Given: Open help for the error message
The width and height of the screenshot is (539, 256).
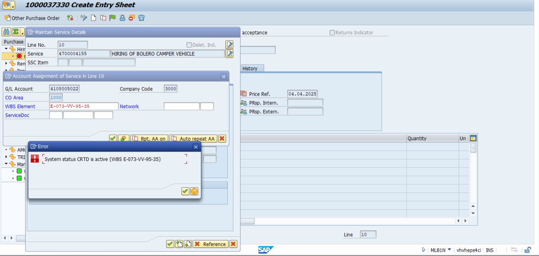Looking at the screenshot, I should pyautogui.click(x=194, y=192).
